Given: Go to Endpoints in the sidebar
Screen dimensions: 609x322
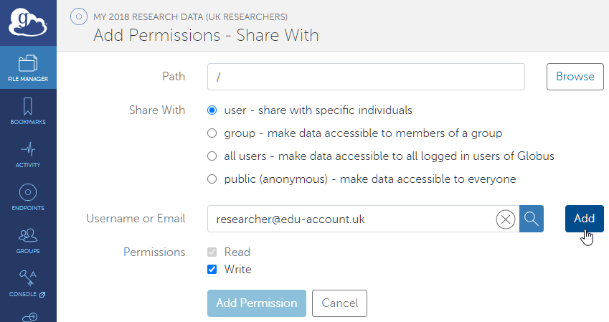Looking at the screenshot, I should [x=28, y=197].
